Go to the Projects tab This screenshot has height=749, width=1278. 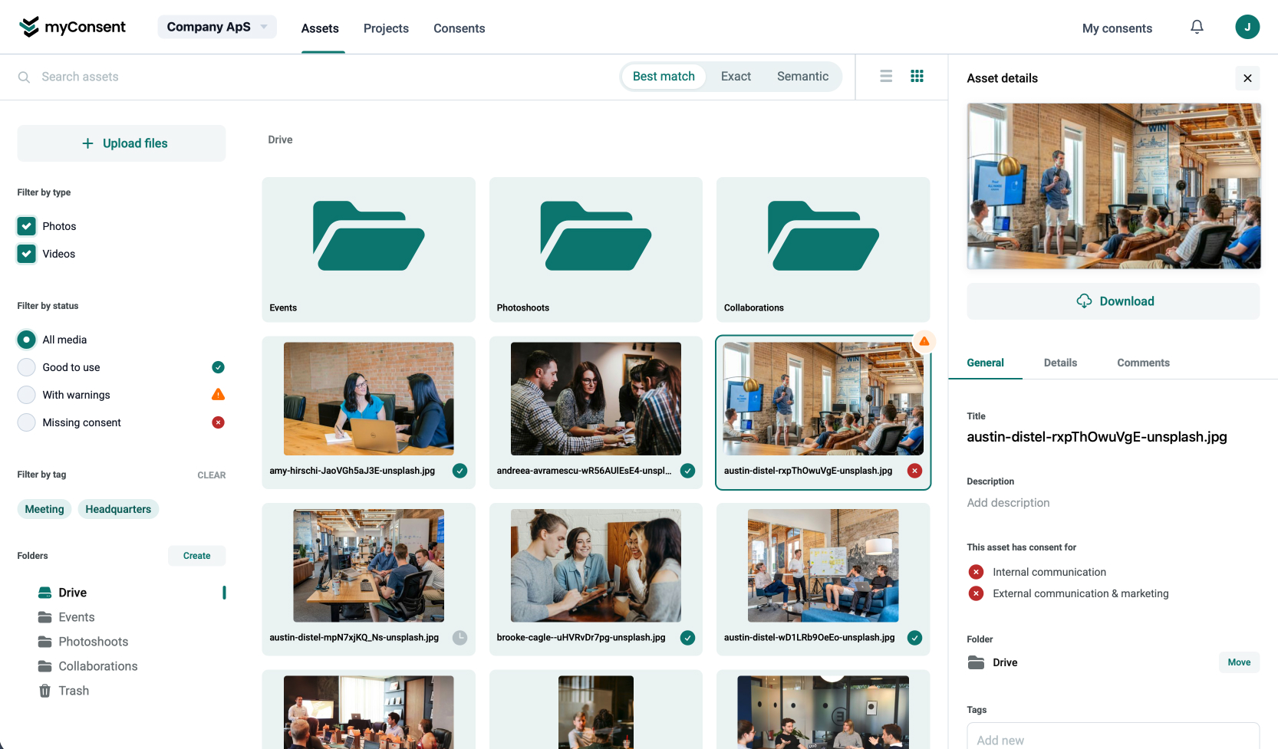pyautogui.click(x=386, y=28)
